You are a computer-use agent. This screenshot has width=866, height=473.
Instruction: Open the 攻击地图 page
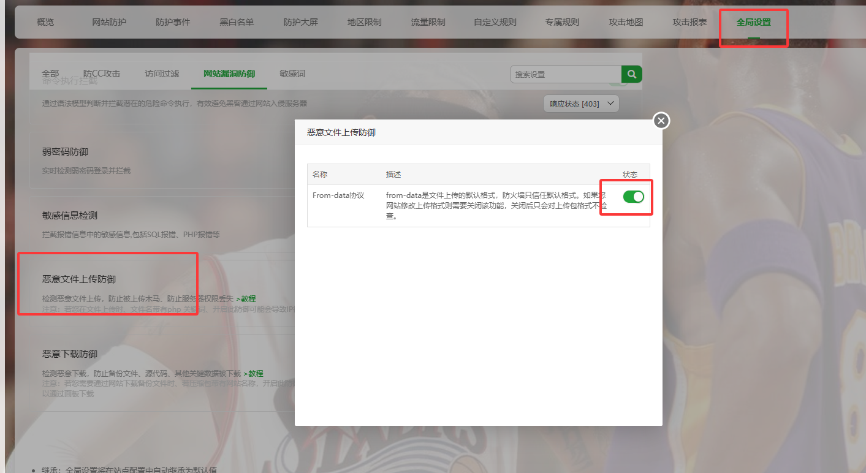click(626, 21)
